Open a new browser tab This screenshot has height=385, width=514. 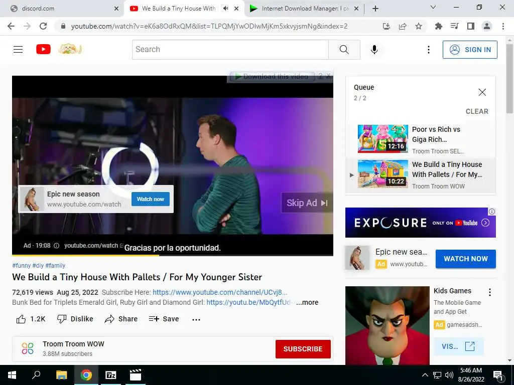click(375, 9)
